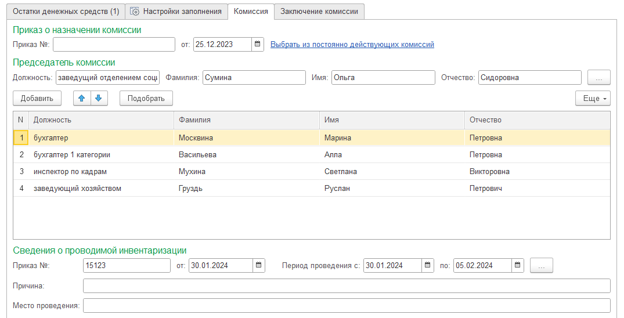Click Выбрать из постоянно действующих комиссий link
Screen dimensions: 624x318
[352, 45]
